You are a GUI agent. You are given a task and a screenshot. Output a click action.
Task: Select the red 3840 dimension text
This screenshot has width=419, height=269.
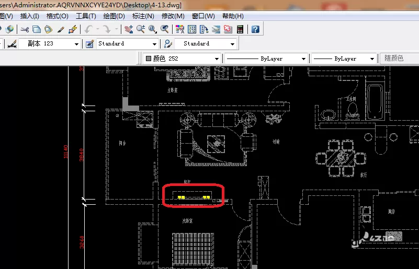81,155
